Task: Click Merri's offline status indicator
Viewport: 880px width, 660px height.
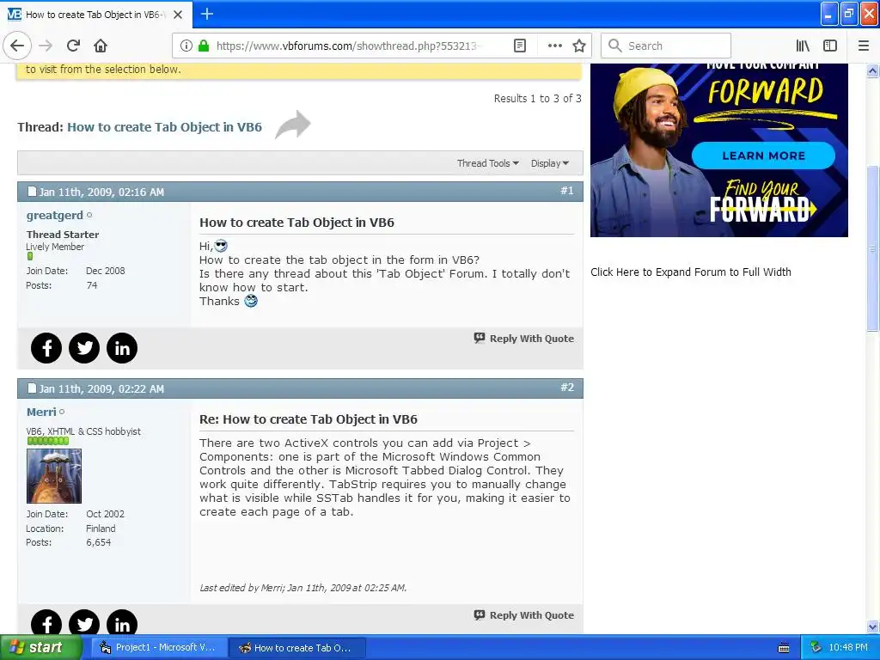Action: (x=62, y=412)
